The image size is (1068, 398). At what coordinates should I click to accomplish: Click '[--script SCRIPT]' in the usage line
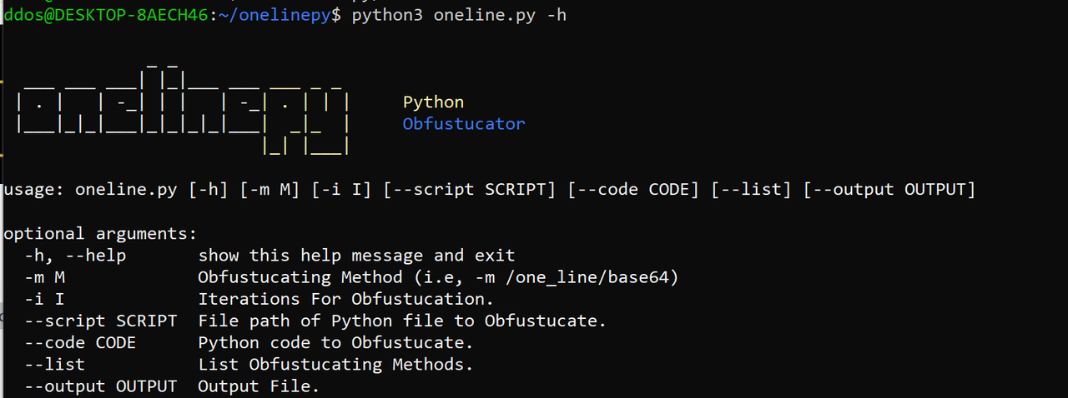tap(470, 190)
